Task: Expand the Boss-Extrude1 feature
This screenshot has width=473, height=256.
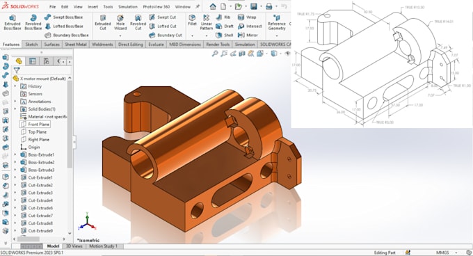Action: 15,154
